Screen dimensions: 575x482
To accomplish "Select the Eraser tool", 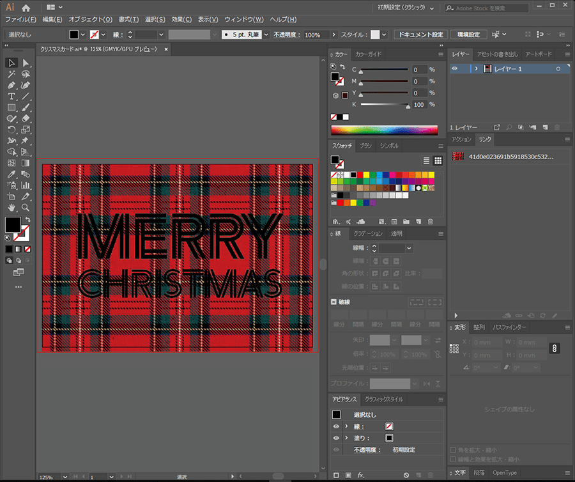I will point(26,118).
